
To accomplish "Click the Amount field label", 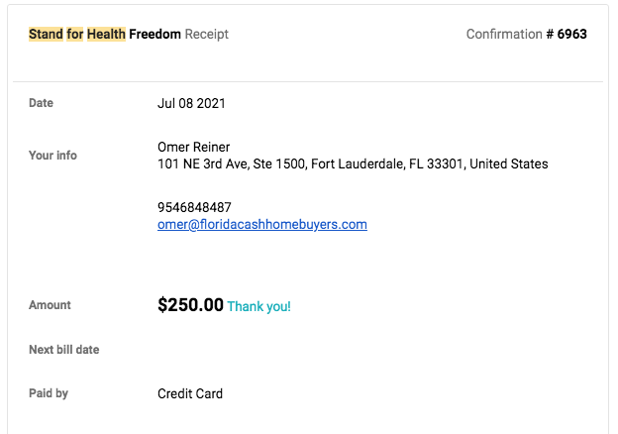I will pyautogui.click(x=50, y=305).
